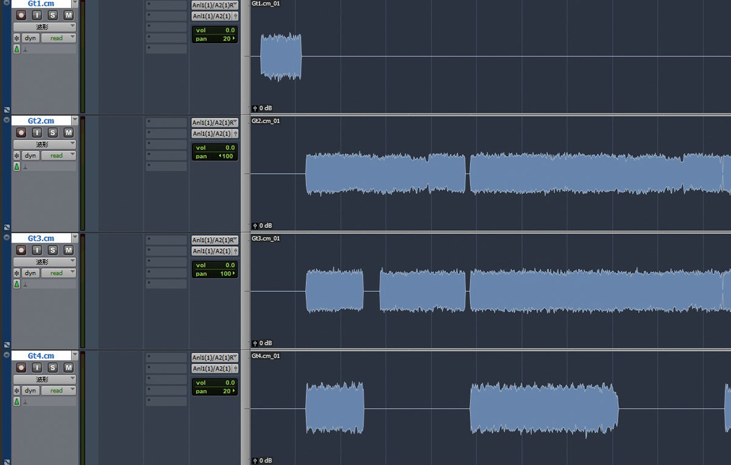
Task: Click the first insert slot on Gt2.cm
Action: coord(166,122)
